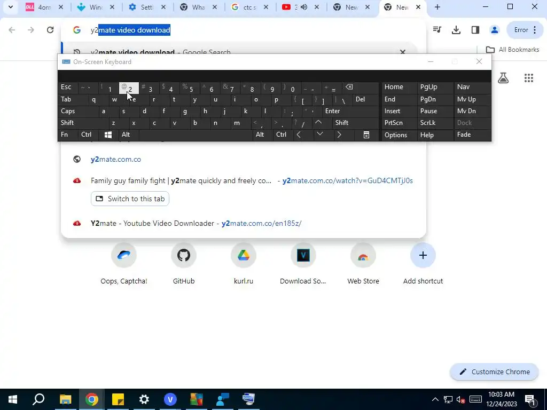Open the Web Store shortcut
The image size is (547, 410).
(x=363, y=265)
